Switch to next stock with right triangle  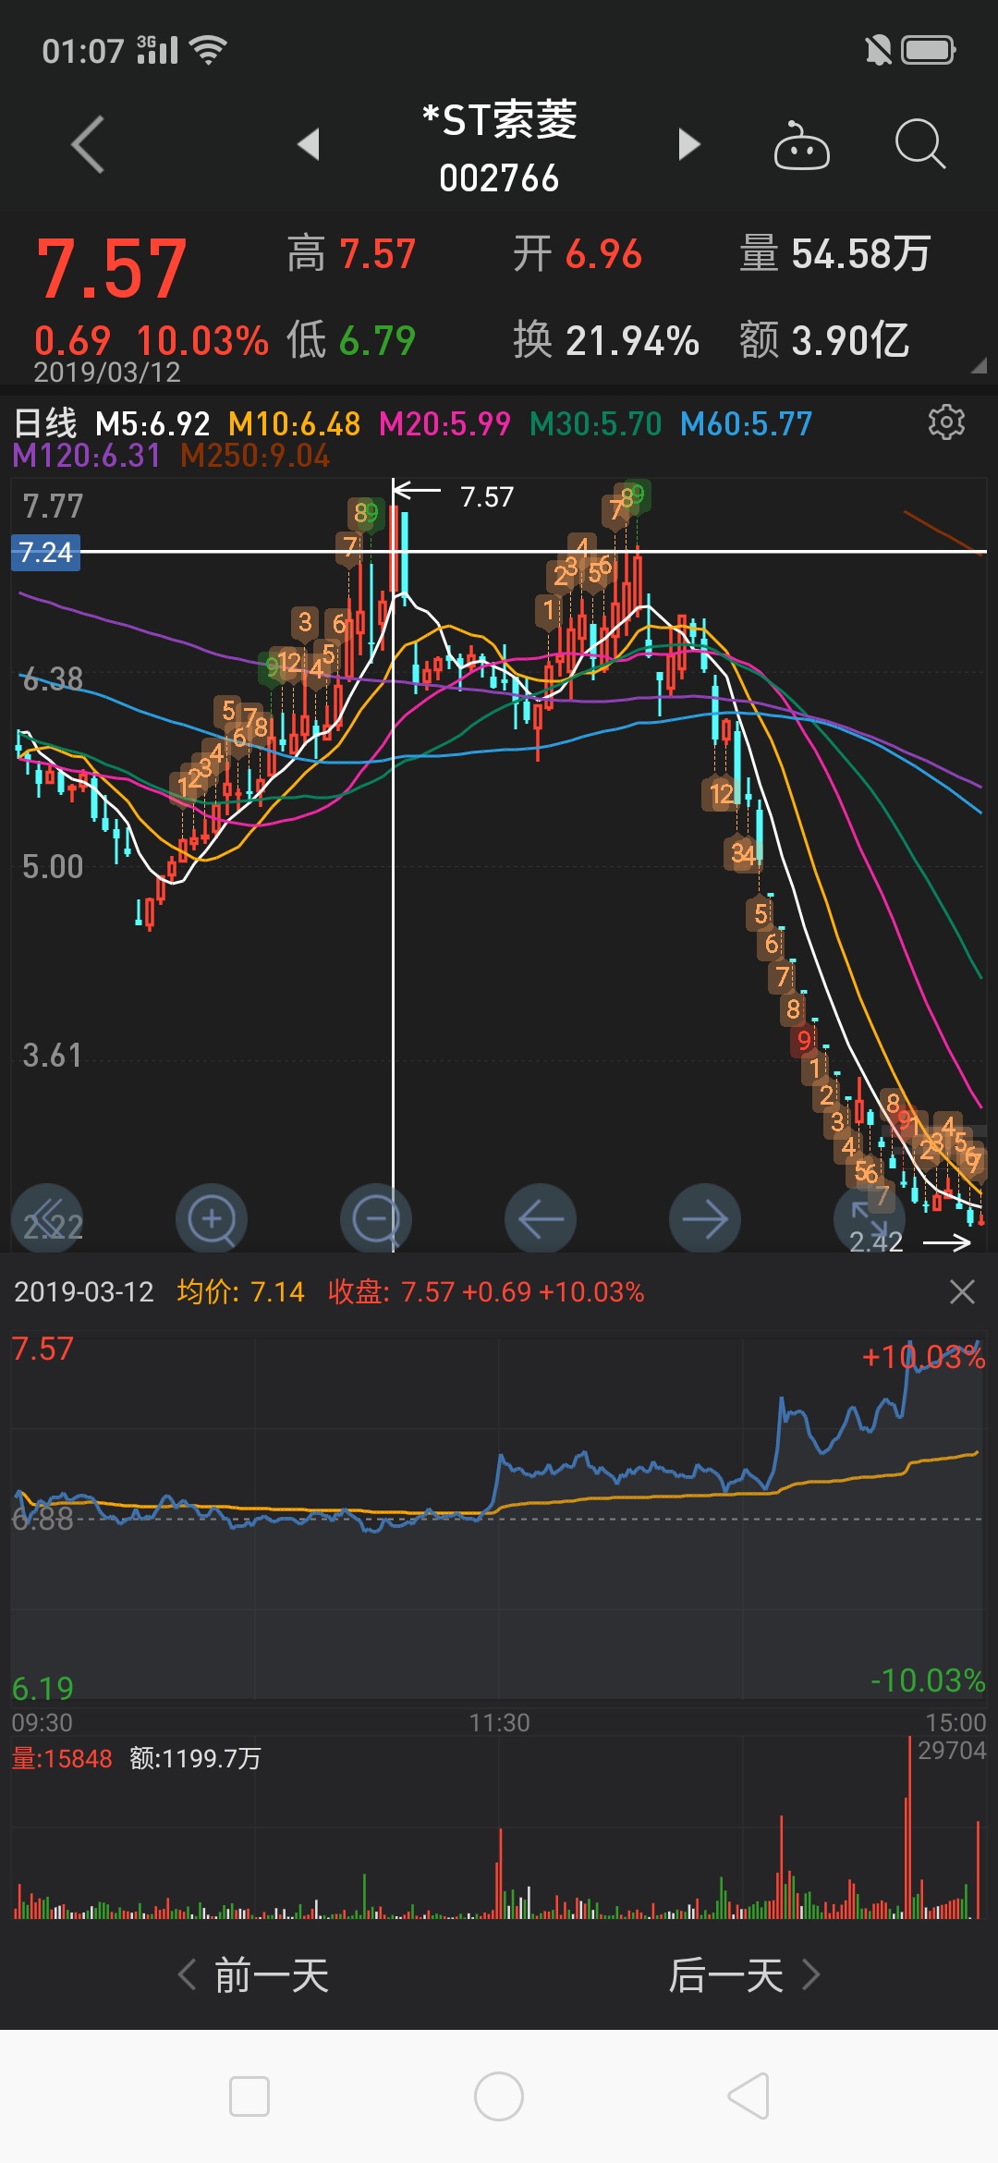click(688, 144)
